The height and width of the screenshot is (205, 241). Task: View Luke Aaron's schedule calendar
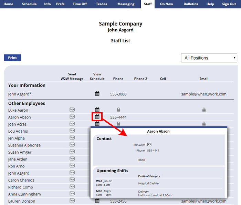coord(97,110)
